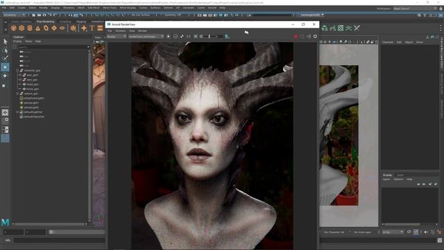444x250 pixels.
Task: Click the platonic solid shelf icon
Action: pos(74,28)
